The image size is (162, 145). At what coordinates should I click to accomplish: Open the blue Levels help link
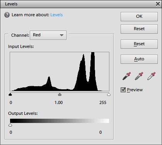pos(56,15)
